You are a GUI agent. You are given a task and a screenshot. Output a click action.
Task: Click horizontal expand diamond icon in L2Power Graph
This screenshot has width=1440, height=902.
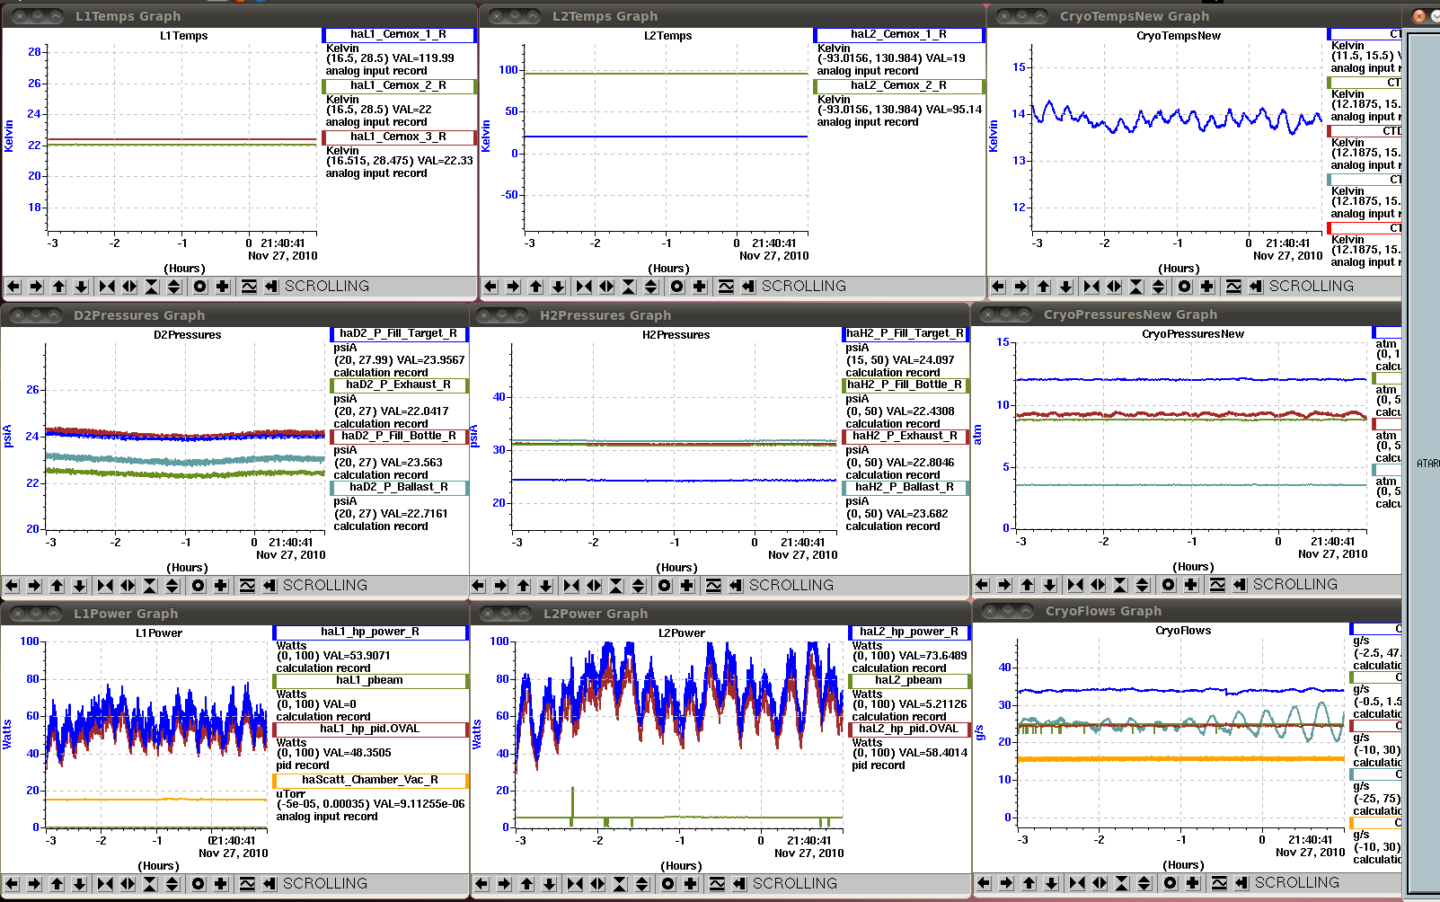(597, 884)
